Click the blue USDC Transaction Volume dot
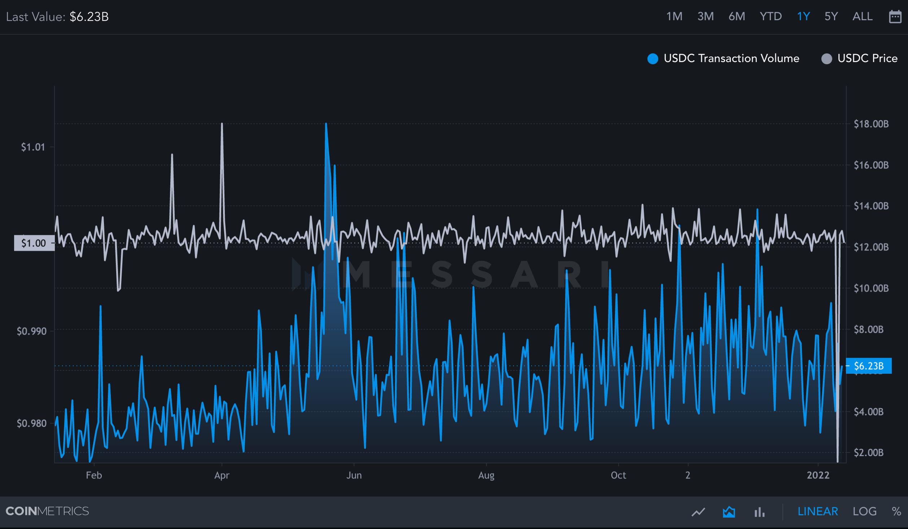 coord(652,58)
